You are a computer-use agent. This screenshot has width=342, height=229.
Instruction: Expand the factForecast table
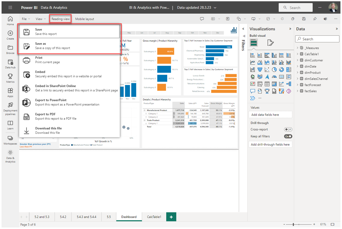[297, 85]
